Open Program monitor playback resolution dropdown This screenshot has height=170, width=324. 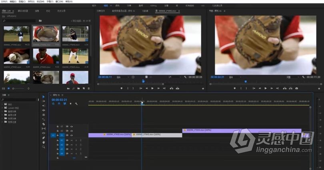point(292,77)
